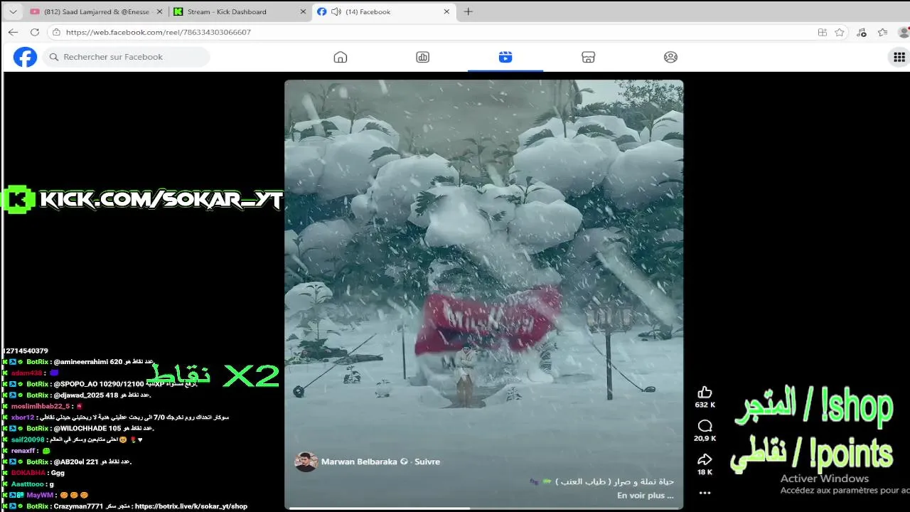The width and height of the screenshot is (910, 512).
Task: Open split screen icon in address bar
Action: (823, 32)
